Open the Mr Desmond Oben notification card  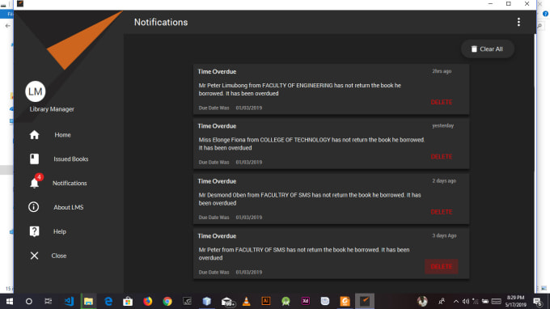click(331, 199)
